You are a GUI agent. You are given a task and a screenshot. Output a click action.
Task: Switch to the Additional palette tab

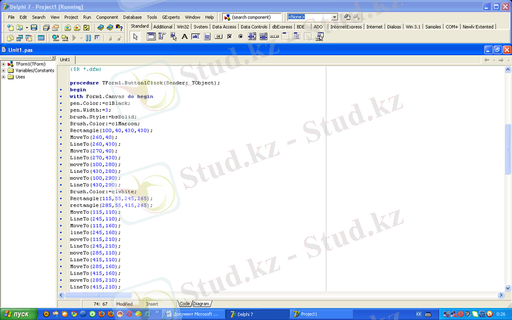tap(163, 27)
